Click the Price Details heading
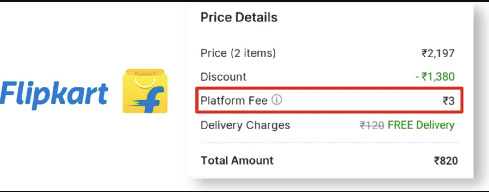489x192 pixels. coord(239,17)
